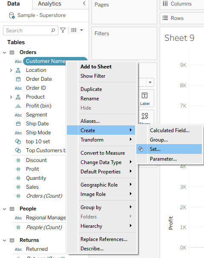Image resolution: width=204 pixels, height=258 pixels.
Task: Click the Abc icon beside Ship Mode
Action: tap(18, 133)
